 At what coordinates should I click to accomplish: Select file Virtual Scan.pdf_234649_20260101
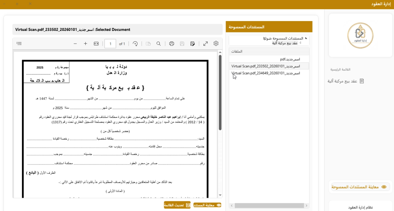click(x=269, y=73)
